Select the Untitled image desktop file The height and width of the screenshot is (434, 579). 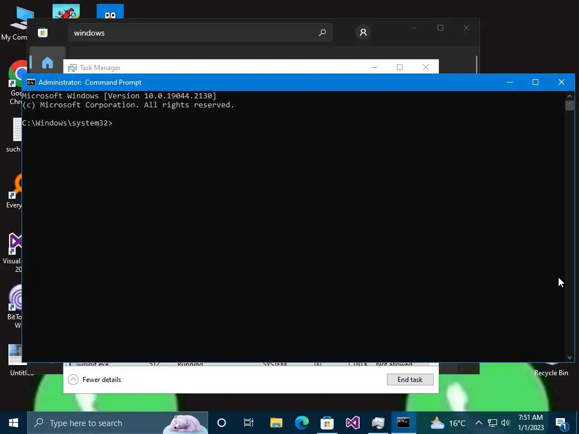coord(16,360)
